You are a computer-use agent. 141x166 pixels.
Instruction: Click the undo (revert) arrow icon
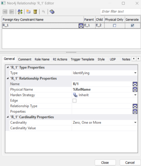coord(43,12)
